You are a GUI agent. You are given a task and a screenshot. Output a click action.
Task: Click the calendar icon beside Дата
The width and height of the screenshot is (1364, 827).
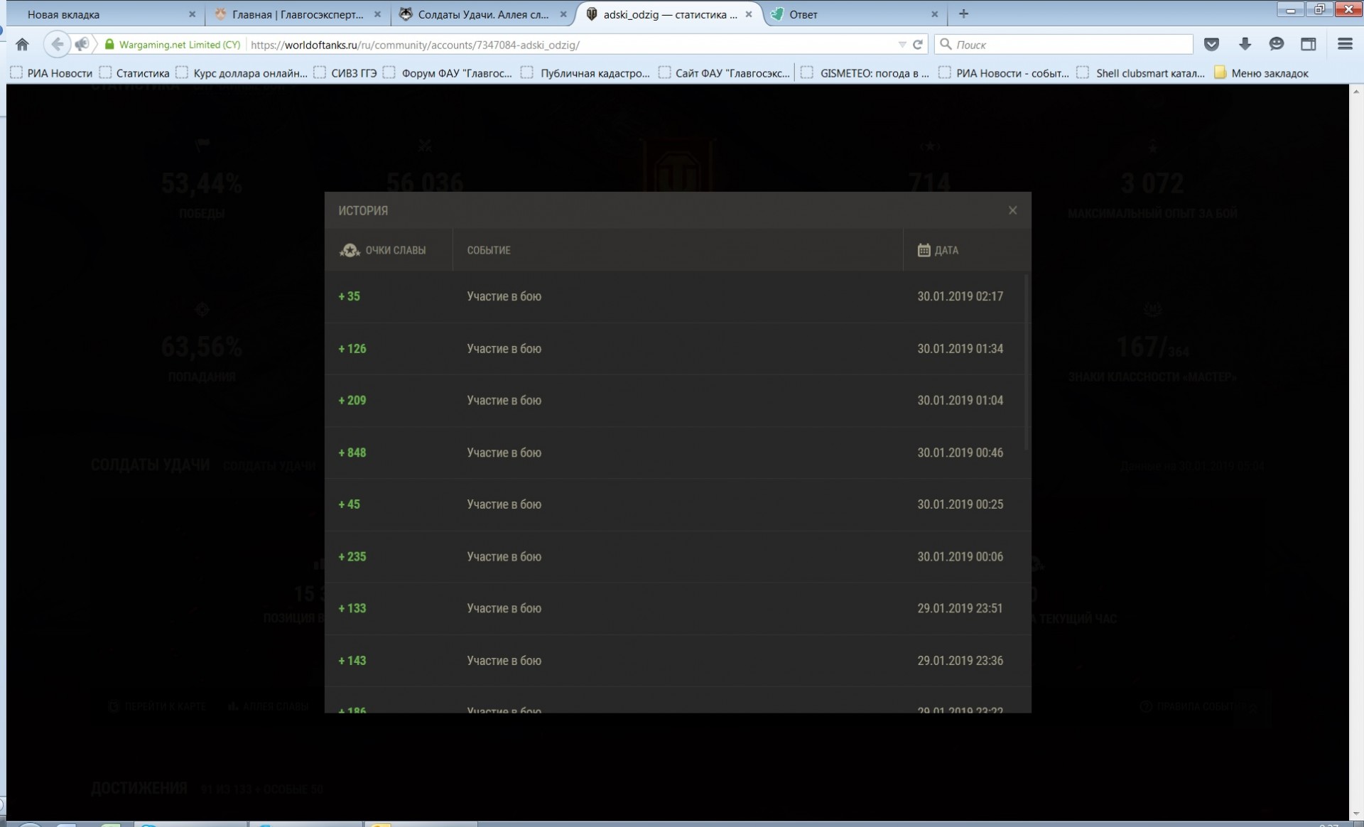tap(924, 250)
